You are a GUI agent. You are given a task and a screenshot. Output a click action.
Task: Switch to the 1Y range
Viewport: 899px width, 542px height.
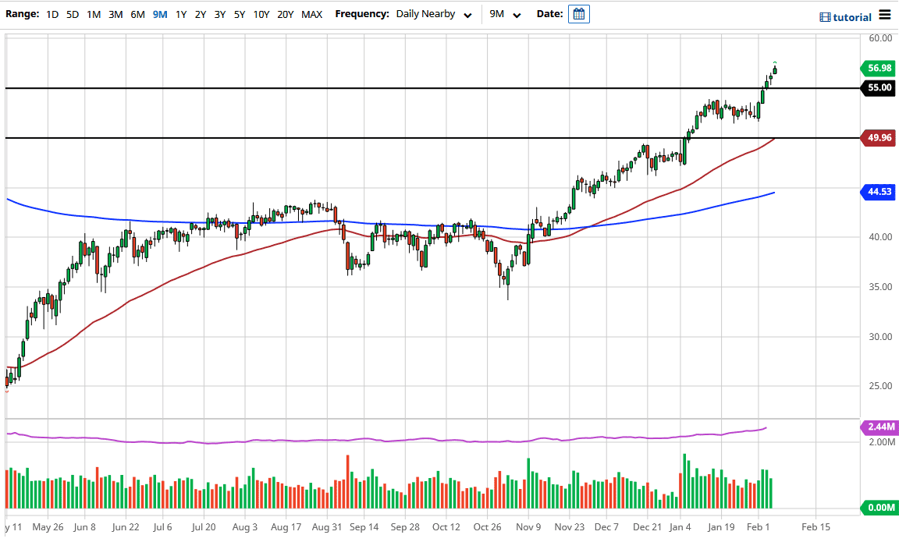click(x=179, y=14)
